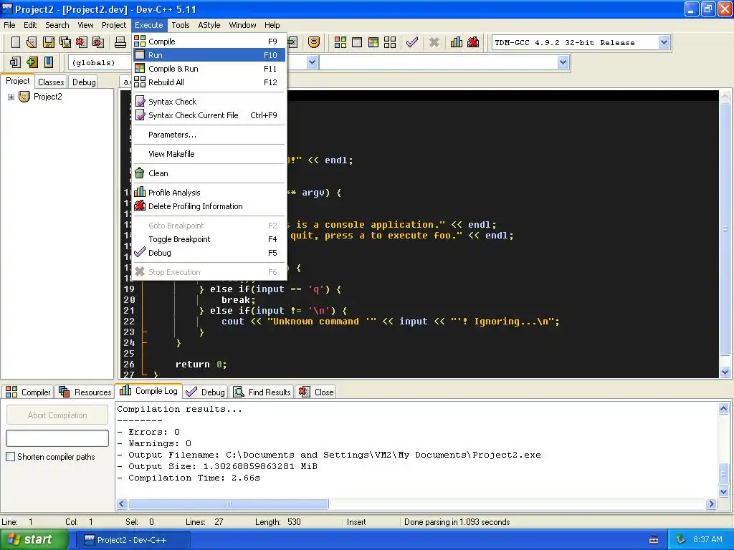Choose Profile Analysis menu entry
734x550 pixels.
click(209, 192)
